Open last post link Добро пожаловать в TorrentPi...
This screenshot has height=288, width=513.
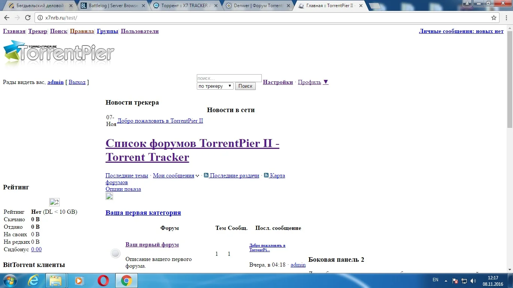click(267, 247)
